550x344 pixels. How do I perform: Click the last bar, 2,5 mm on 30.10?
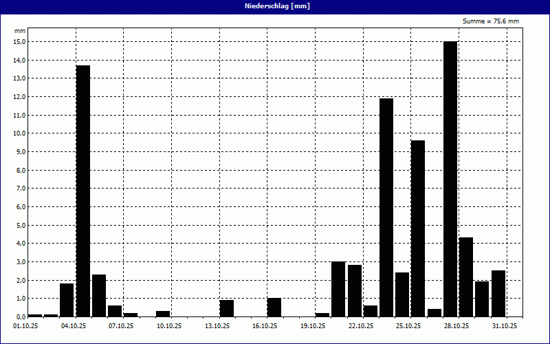[498, 294]
